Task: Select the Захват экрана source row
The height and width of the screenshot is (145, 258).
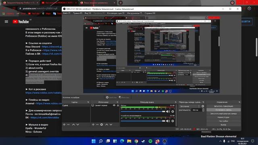Action: [105, 106]
